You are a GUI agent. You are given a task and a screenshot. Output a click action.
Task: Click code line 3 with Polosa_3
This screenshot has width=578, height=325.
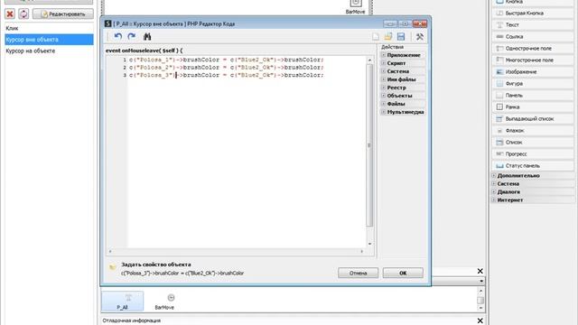[227, 75]
